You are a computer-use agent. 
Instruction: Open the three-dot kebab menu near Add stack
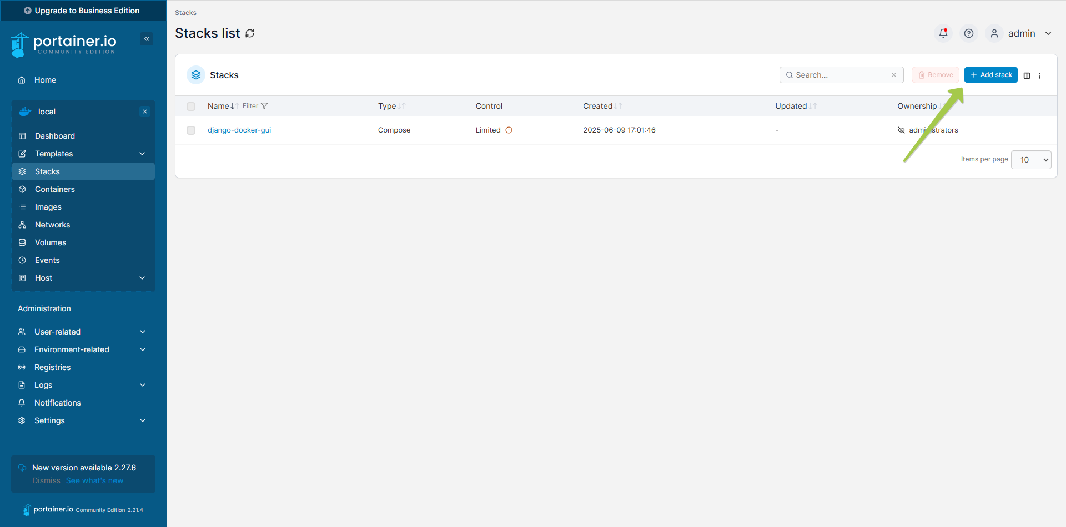pos(1039,75)
